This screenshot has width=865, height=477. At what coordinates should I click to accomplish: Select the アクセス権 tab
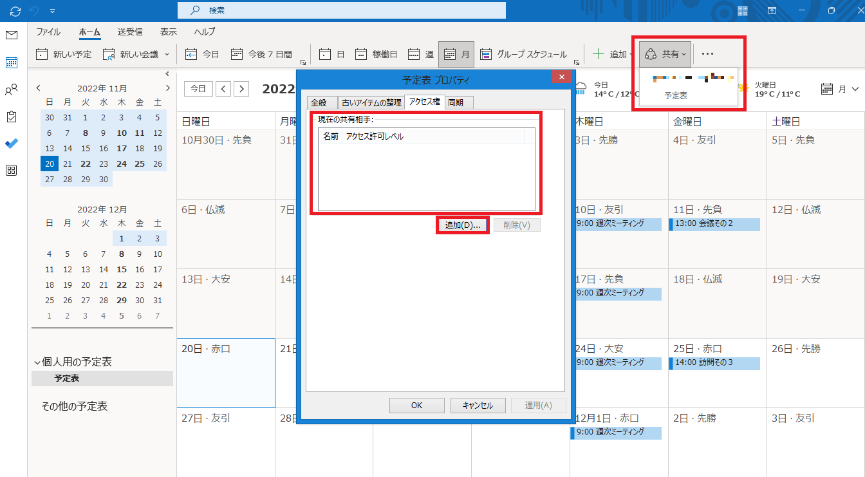click(425, 102)
